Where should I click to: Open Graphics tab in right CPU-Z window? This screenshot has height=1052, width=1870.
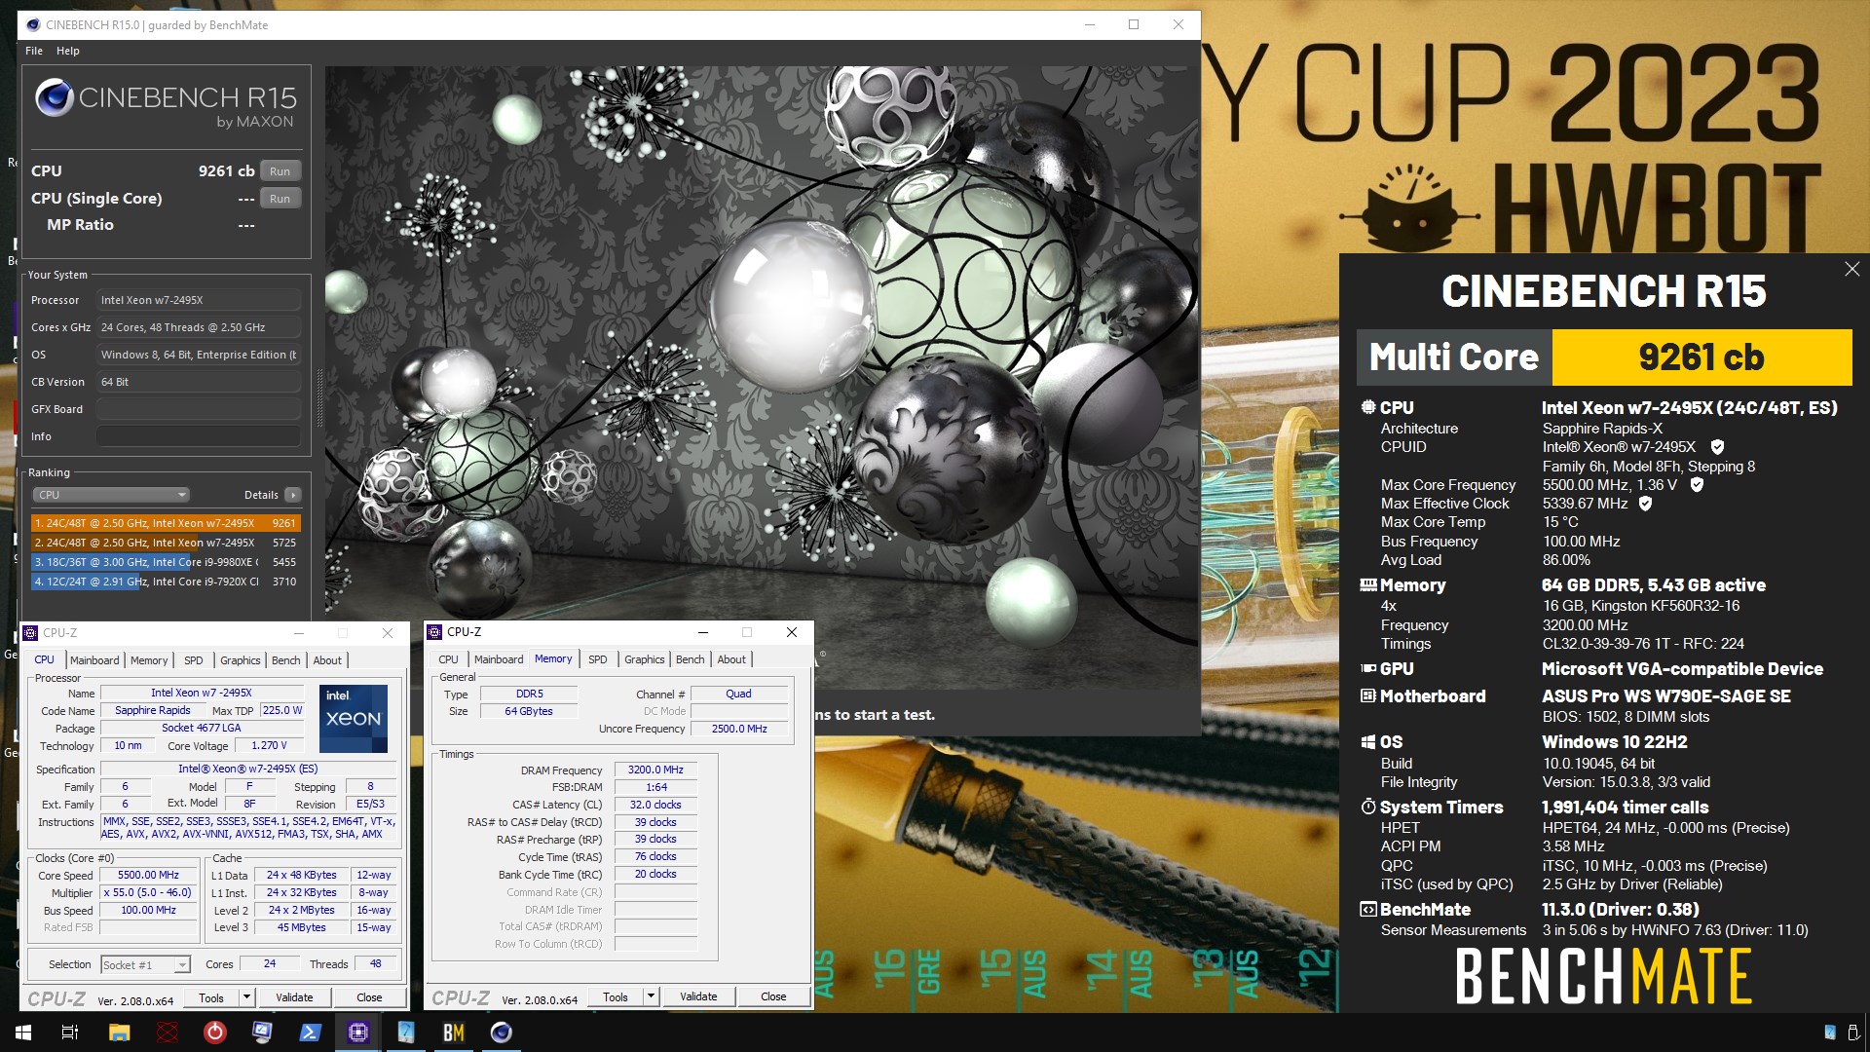[644, 659]
